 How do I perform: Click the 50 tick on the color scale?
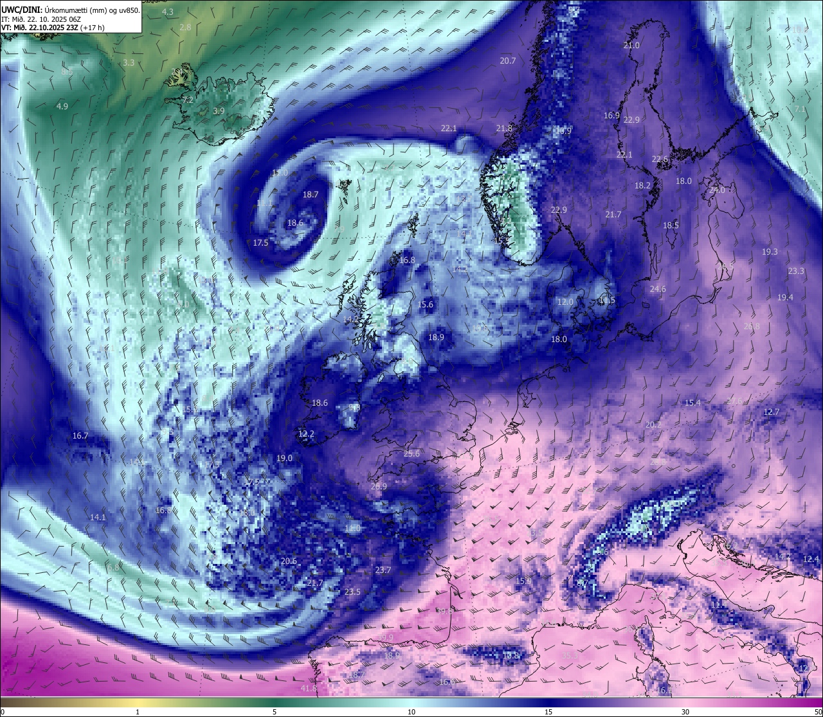[x=818, y=711]
